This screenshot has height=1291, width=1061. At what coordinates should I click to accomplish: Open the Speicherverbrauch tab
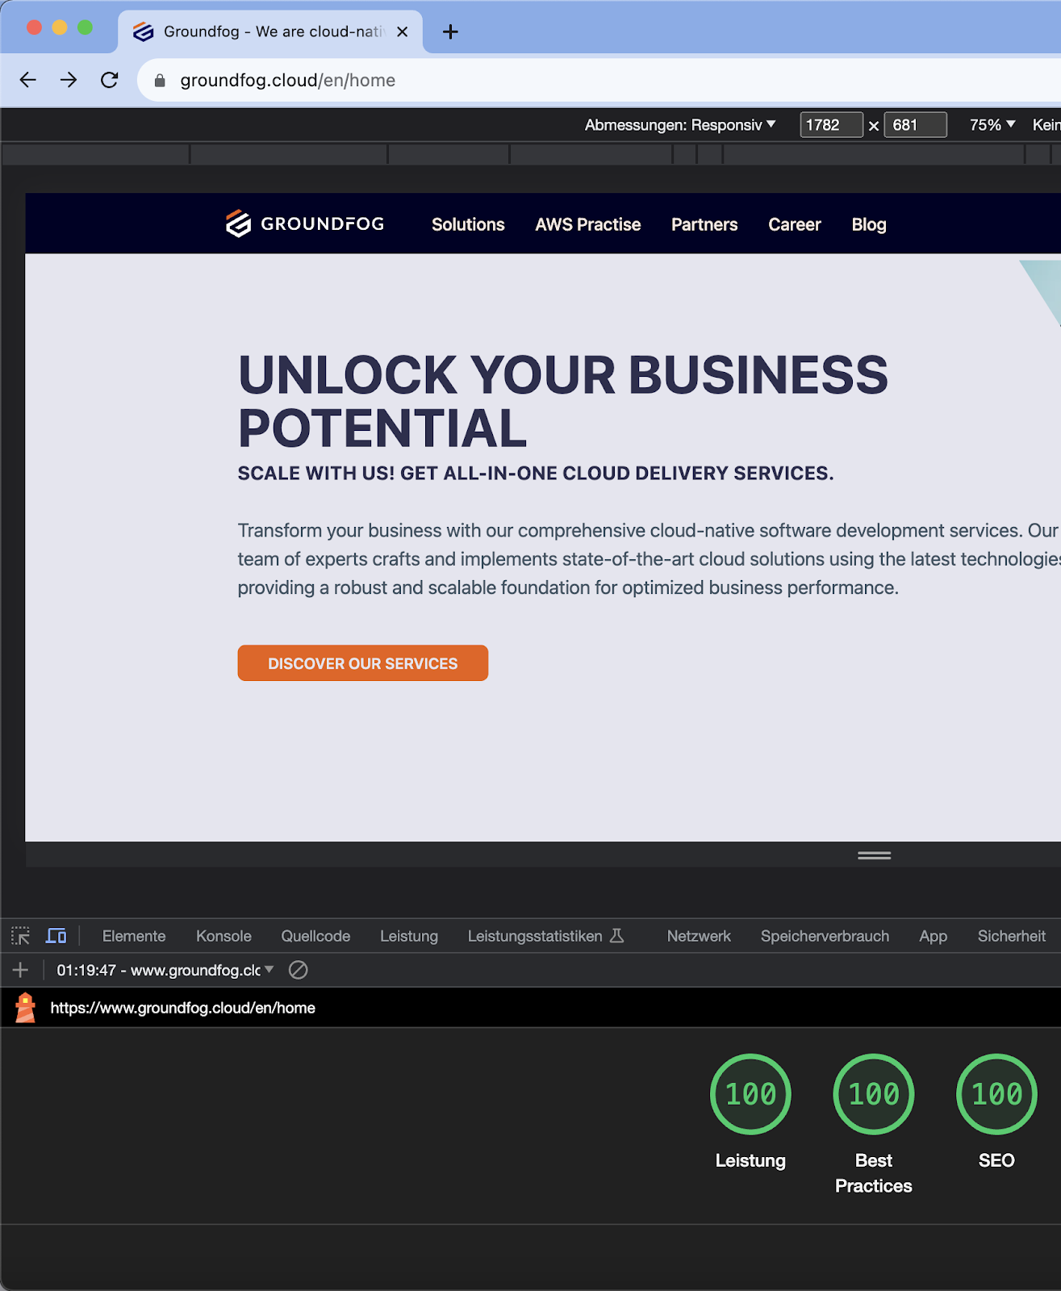pyautogui.click(x=825, y=936)
